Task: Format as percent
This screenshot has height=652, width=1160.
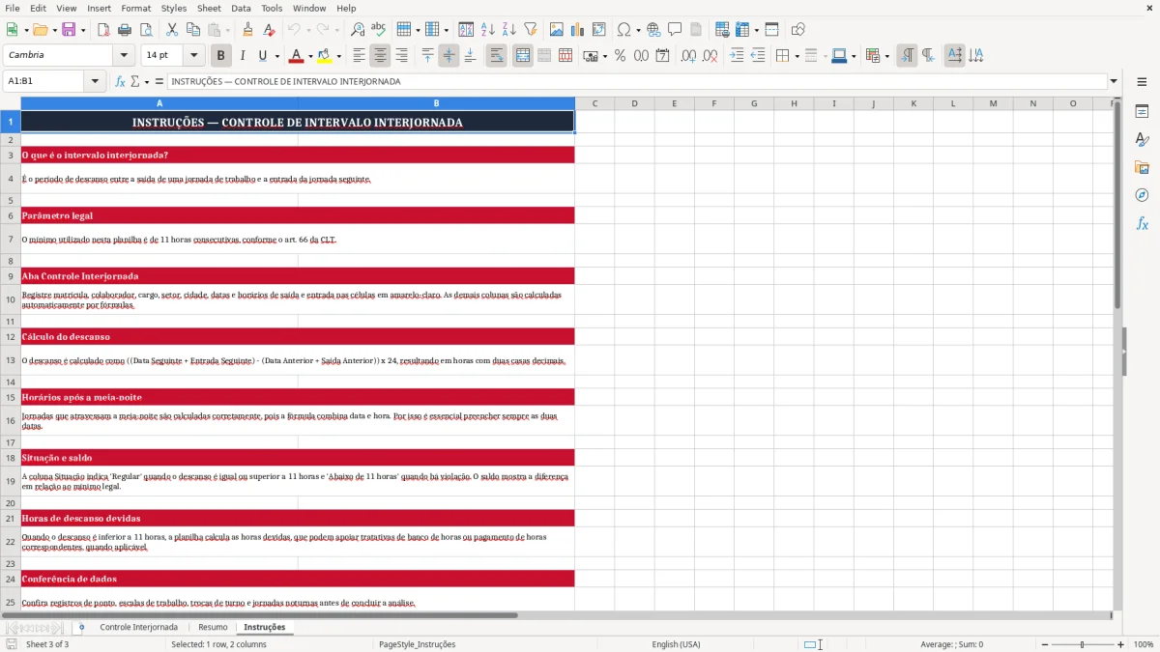Action: tap(620, 56)
